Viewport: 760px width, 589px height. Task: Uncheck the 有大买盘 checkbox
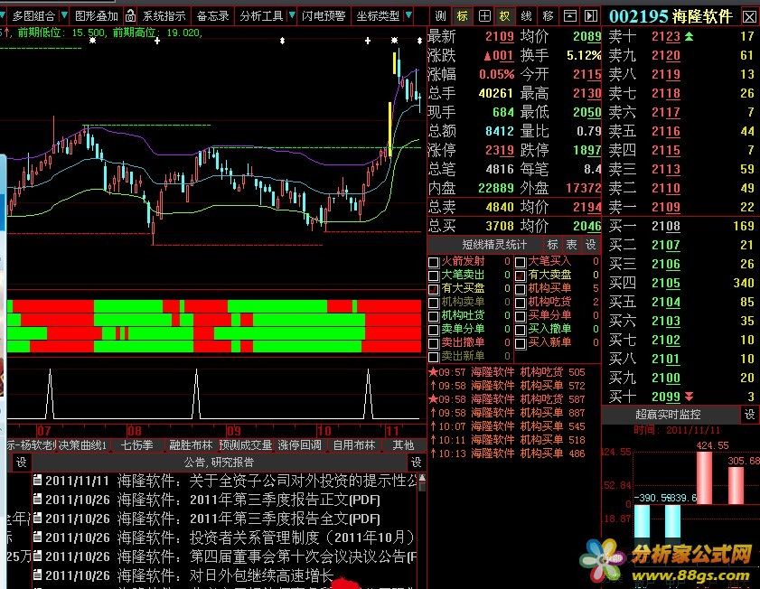[x=434, y=289]
